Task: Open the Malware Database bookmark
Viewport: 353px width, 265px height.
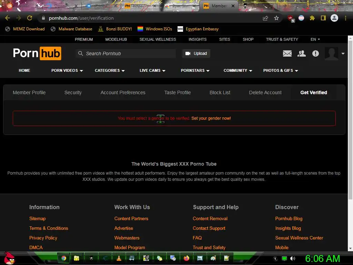Action: (x=71, y=29)
